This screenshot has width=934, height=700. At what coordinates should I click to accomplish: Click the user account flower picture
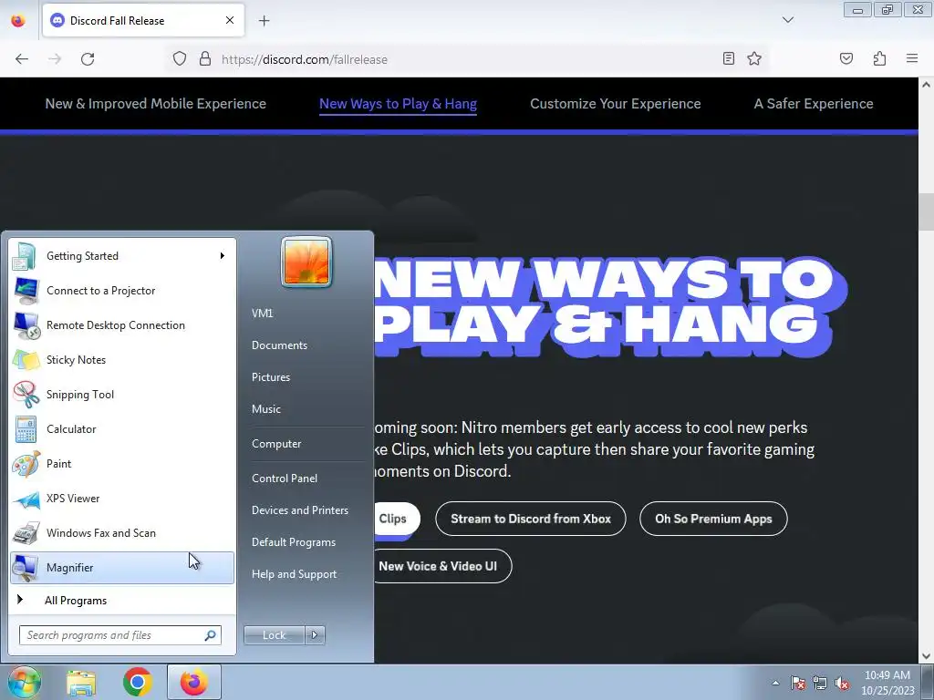pyautogui.click(x=306, y=262)
